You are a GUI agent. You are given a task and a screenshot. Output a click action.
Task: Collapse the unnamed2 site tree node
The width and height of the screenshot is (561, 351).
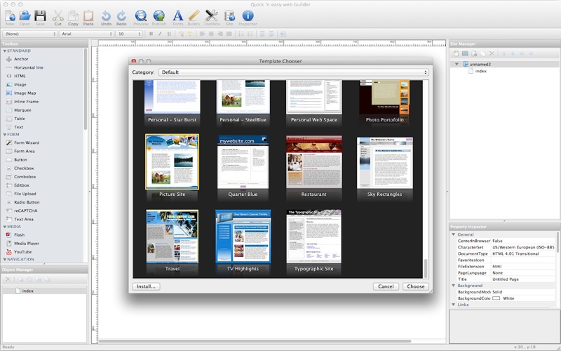point(457,64)
